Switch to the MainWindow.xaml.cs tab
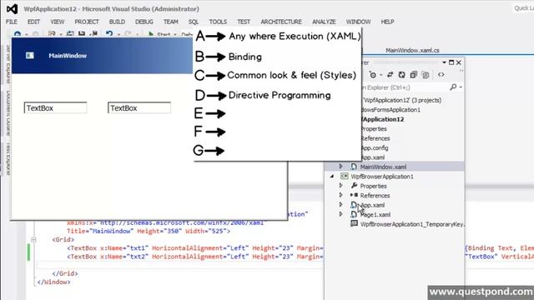Screen dimensions: 534x300 tap(412, 50)
